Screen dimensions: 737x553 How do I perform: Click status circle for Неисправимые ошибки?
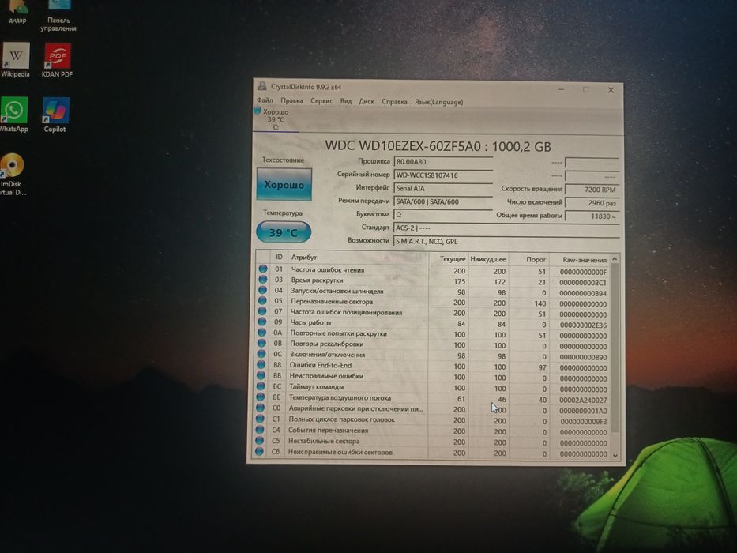[261, 375]
